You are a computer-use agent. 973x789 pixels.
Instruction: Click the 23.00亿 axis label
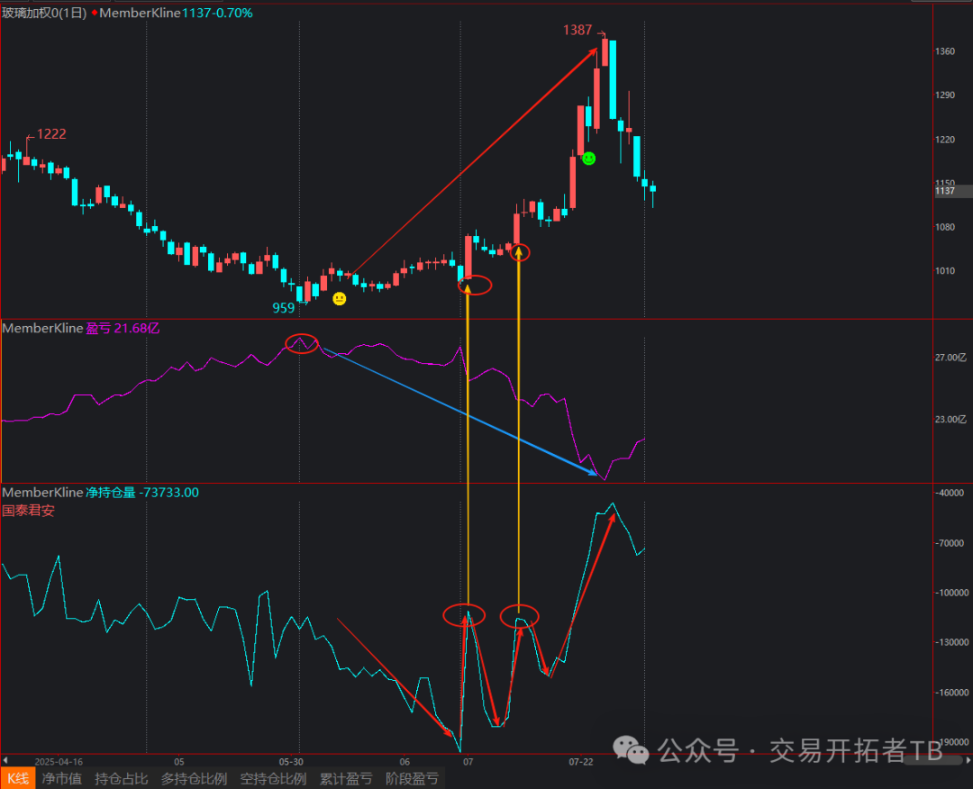tap(950, 420)
